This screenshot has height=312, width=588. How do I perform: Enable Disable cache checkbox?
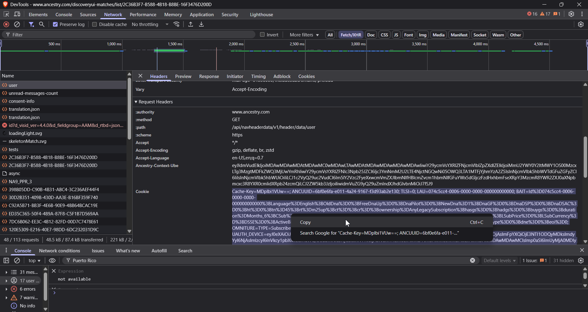click(x=94, y=24)
